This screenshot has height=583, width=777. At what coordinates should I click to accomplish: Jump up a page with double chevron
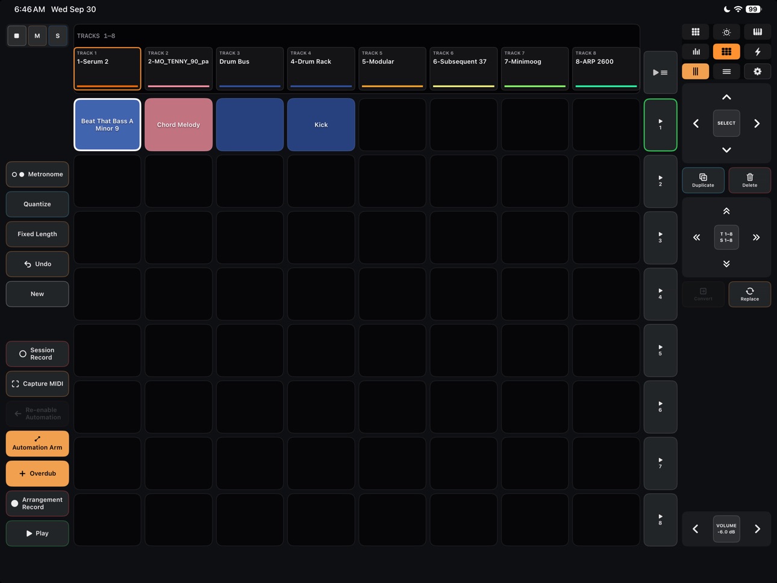point(726,211)
